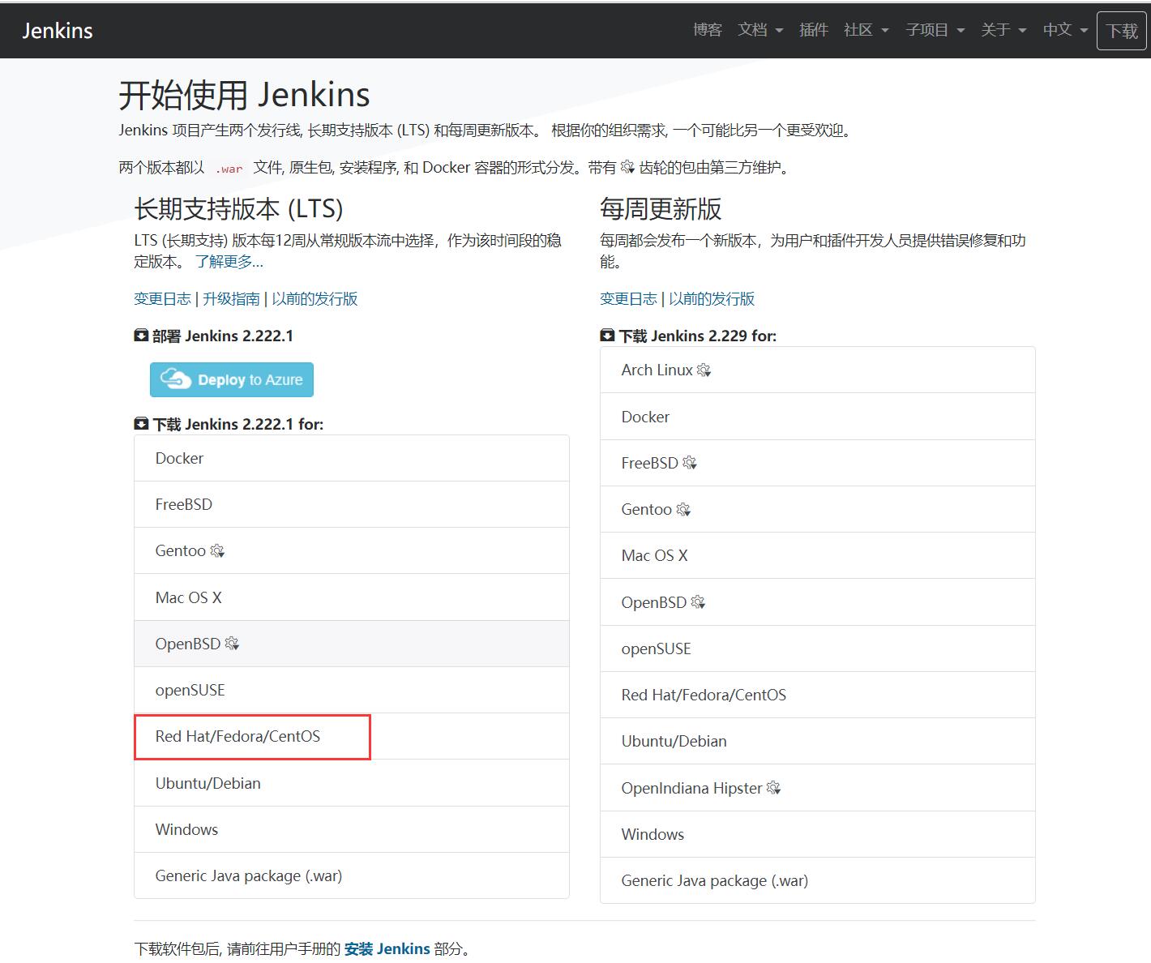1151x963 pixels.
Task: Click the download icon beside 下载 Jenkins 2.222.1
Action: click(141, 424)
